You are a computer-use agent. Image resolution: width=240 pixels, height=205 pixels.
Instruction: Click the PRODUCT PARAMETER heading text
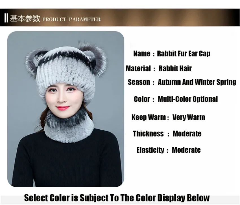[71, 19]
